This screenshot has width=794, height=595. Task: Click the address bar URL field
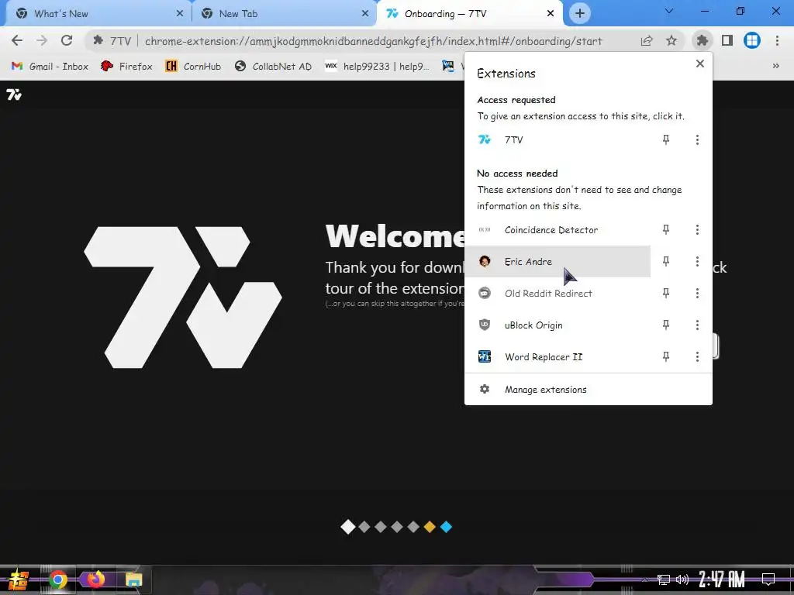click(x=373, y=41)
